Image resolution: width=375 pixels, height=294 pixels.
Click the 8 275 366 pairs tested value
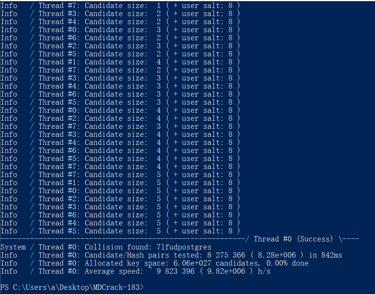[x=226, y=255]
